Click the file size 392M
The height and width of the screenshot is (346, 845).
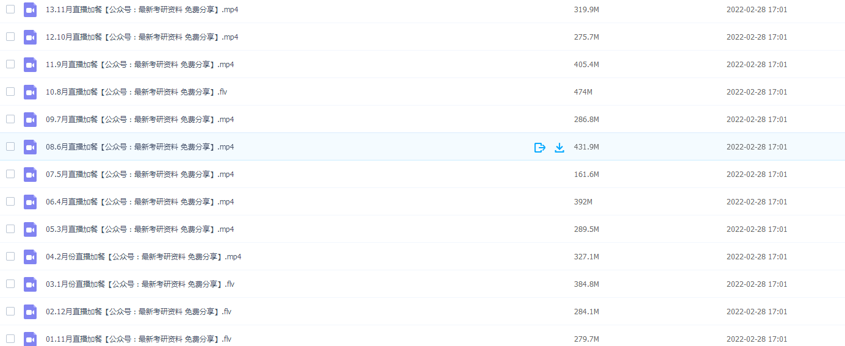tap(583, 202)
